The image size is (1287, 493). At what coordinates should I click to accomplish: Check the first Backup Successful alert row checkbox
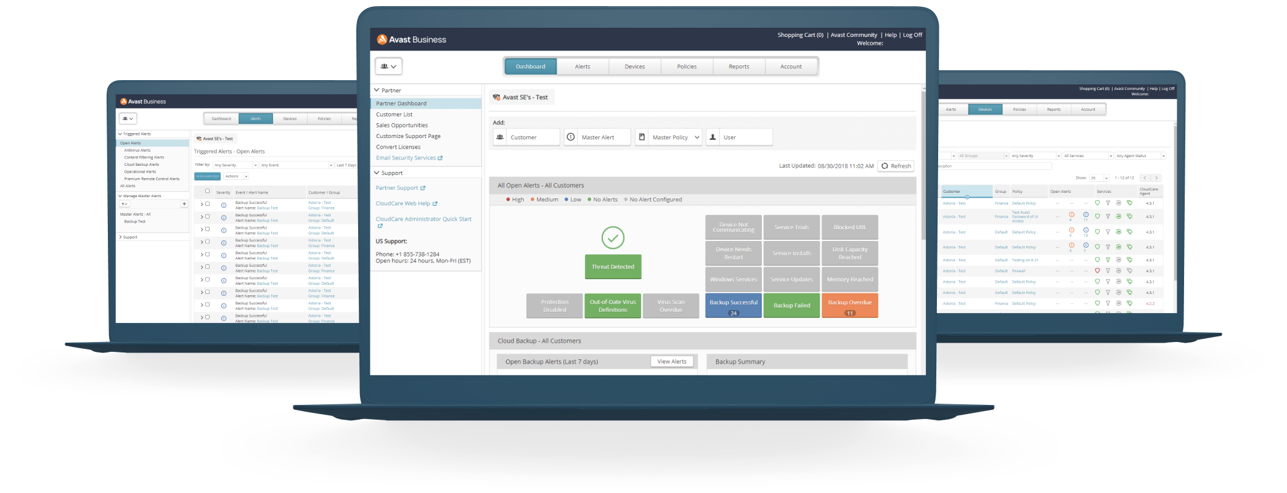[x=207, y=204]
